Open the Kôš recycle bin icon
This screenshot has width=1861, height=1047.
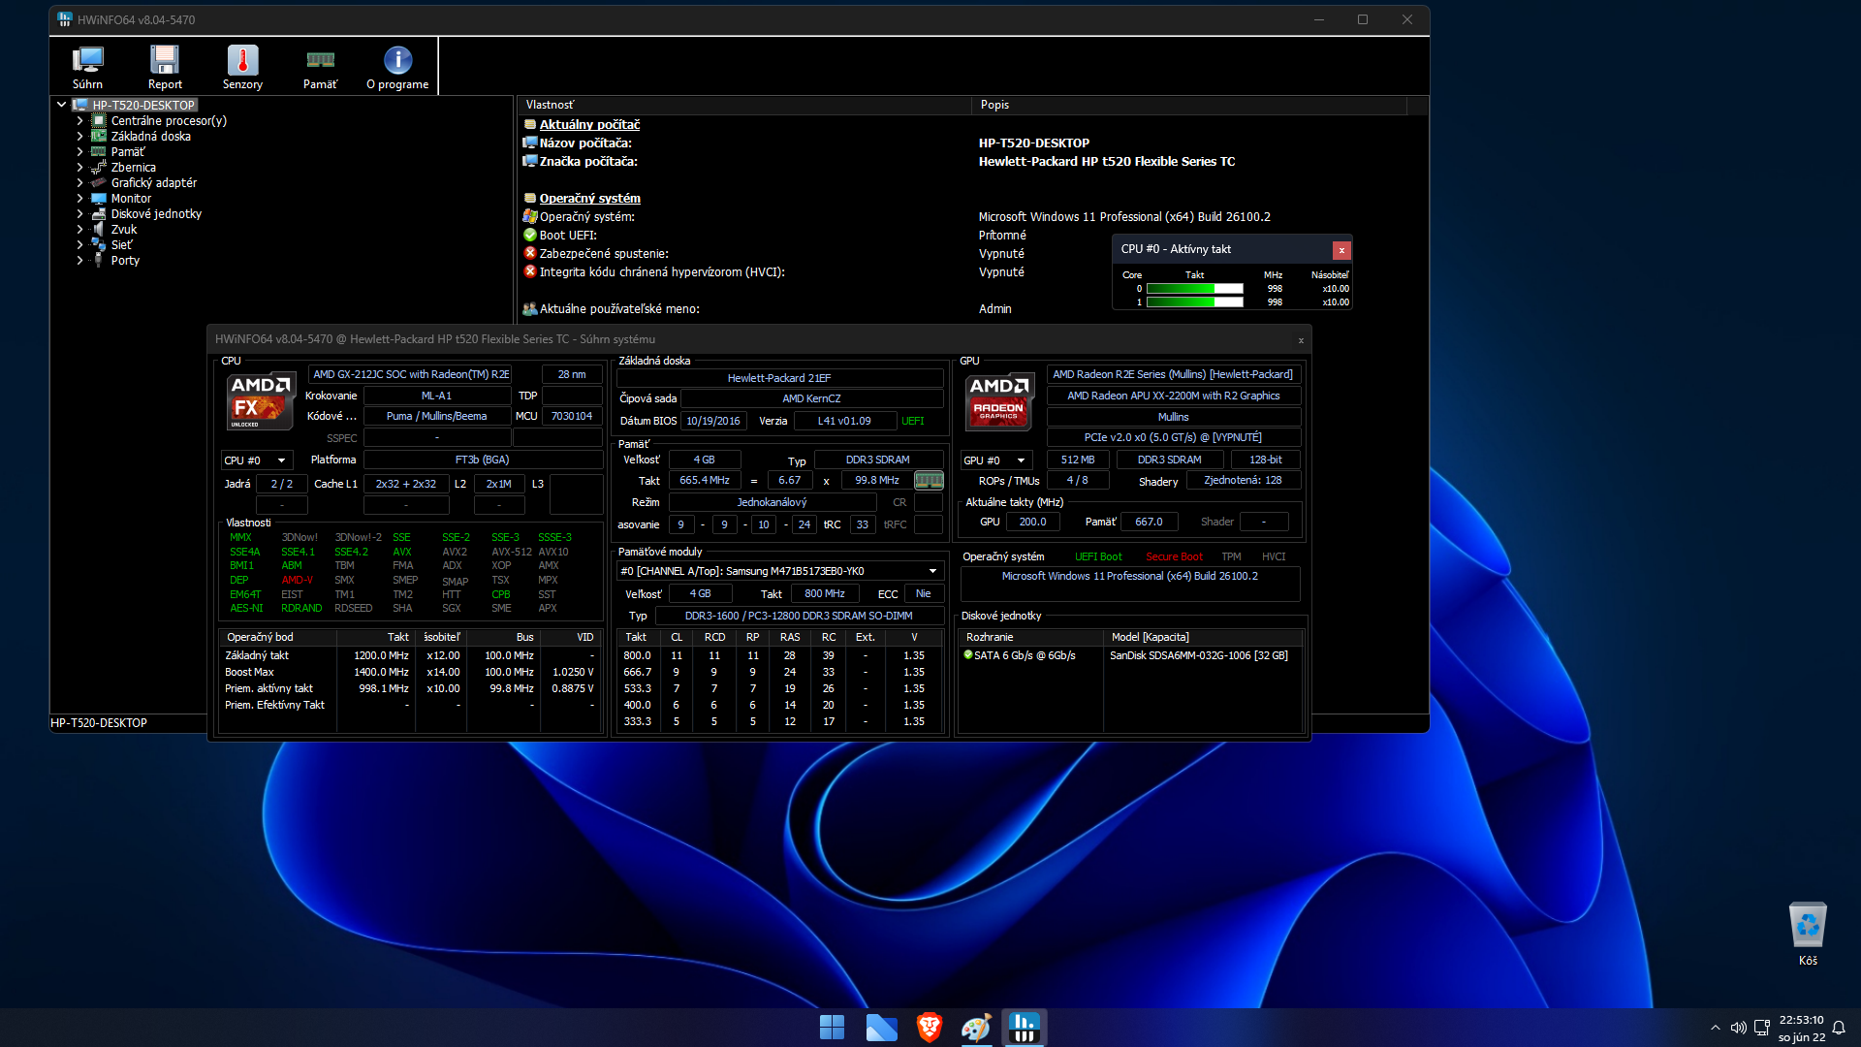(x=1808, y=934)
